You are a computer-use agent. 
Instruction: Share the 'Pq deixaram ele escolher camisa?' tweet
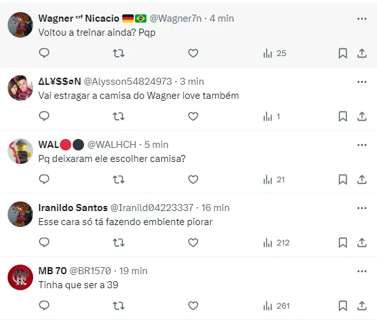pyautogui.click(x=362, y=180)
